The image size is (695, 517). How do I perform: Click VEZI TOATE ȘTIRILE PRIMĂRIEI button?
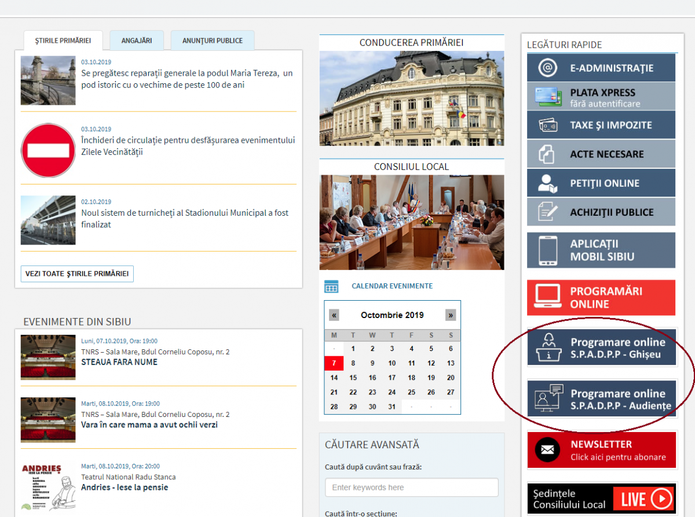[x=77, y=274]
